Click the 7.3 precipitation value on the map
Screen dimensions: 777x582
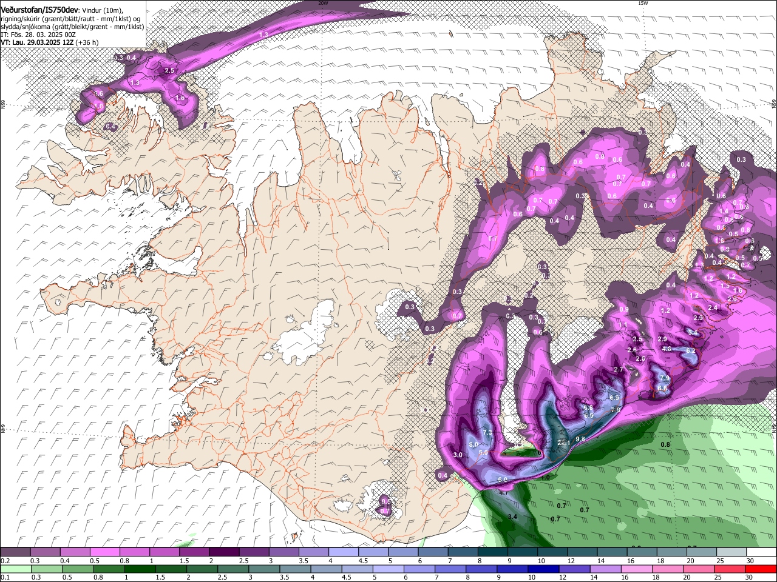(488, 432)
